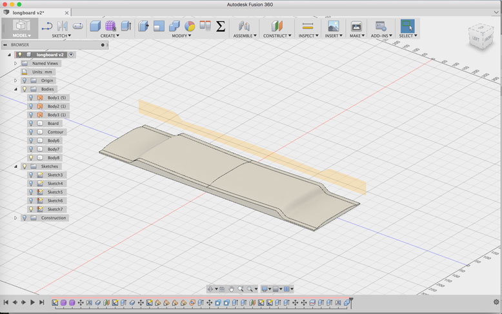
Task: Select the Extrude tool in Create group
Action: [x=126, y=26]
